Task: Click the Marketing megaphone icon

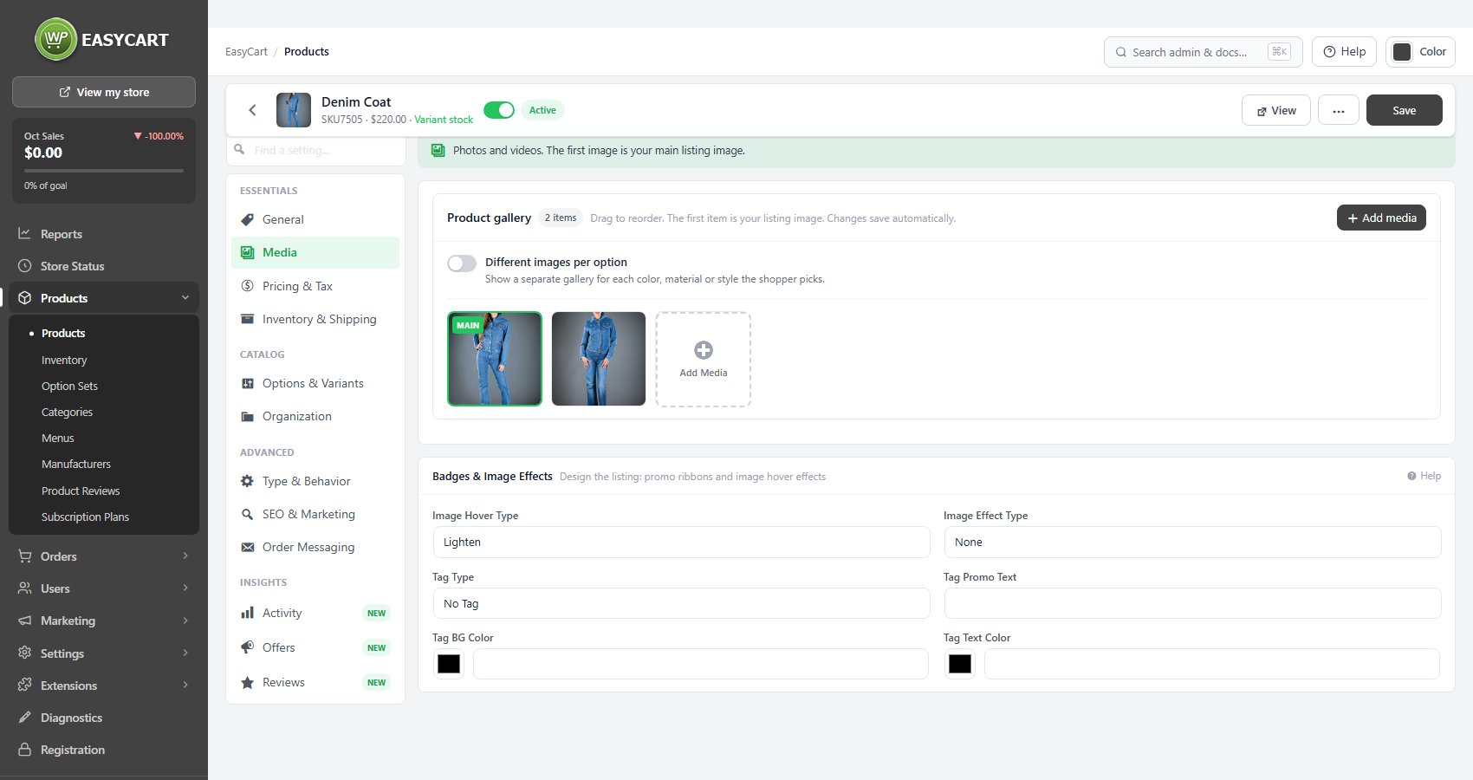Action: (24, 621)
